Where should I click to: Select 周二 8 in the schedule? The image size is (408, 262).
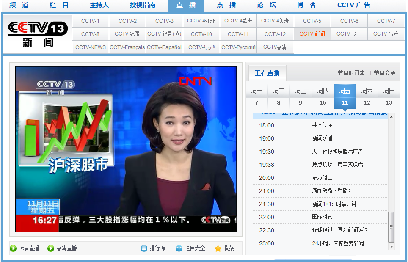click(x=278, y=96)
